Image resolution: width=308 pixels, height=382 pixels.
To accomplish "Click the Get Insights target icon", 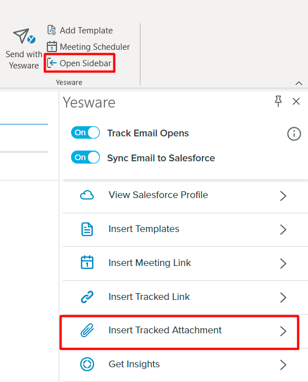I will pyautogui.click(x=87, y=364).
